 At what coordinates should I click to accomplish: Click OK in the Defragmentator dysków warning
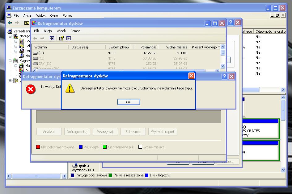[129, 102]
